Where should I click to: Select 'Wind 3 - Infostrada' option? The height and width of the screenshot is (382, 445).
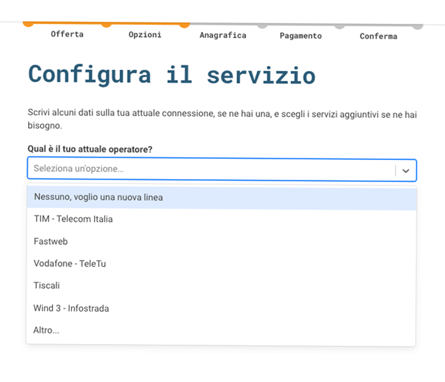(222, 308)
